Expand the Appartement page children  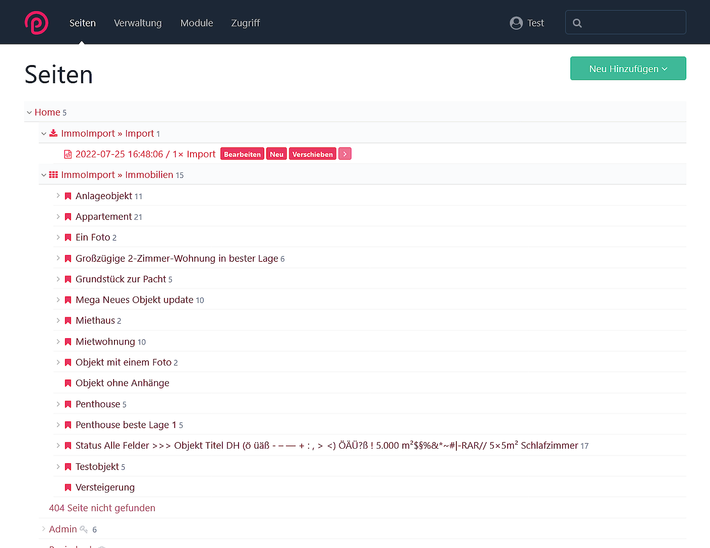(58, 216)
